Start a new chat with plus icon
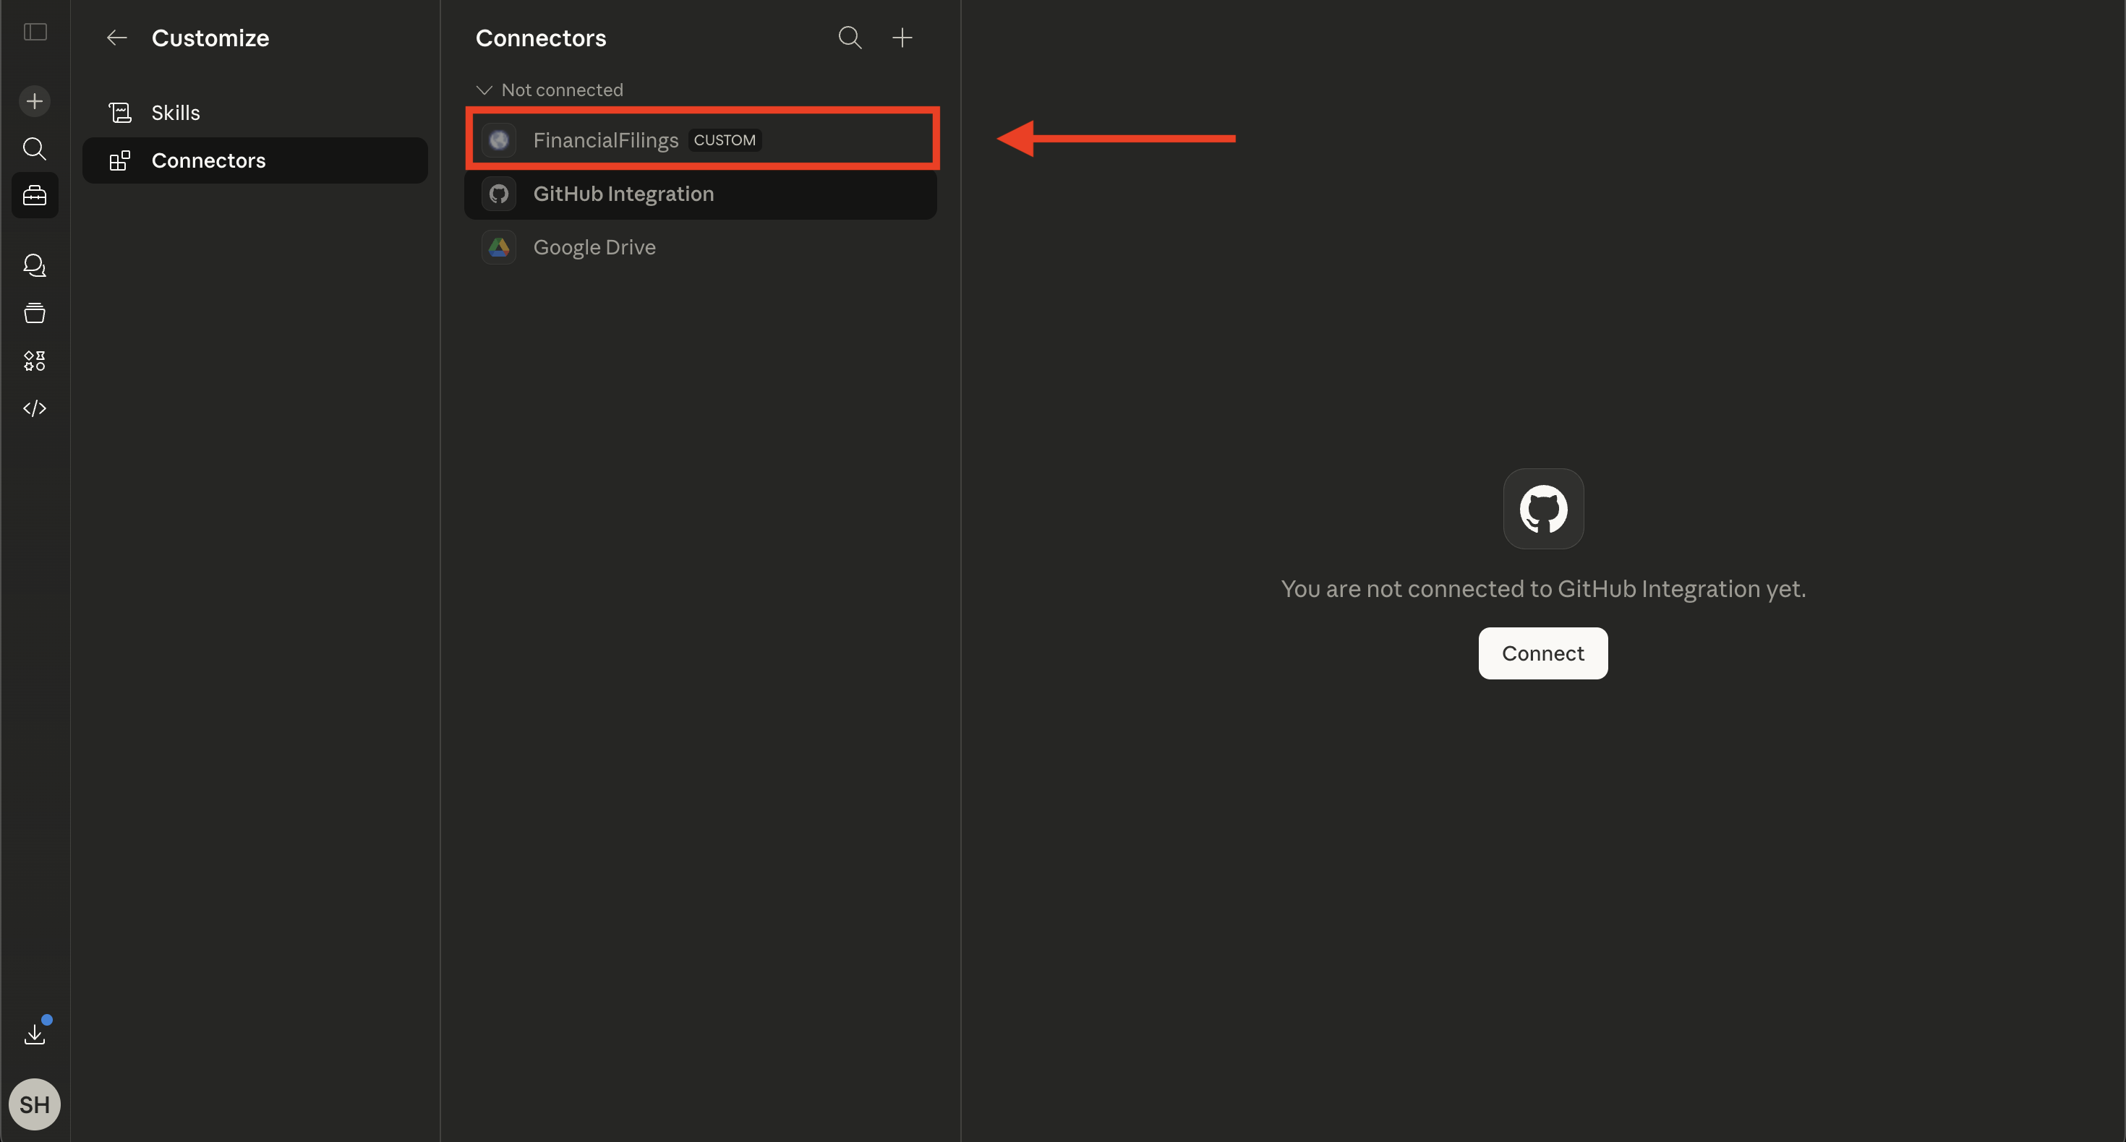This screenshot has height=1142, width=2126. click(x=35, y=101)
